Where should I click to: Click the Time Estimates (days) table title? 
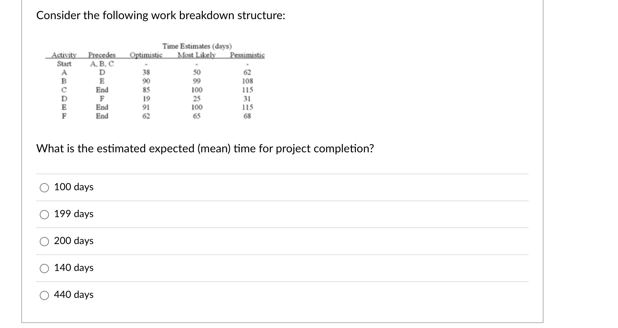click(197, 46)
